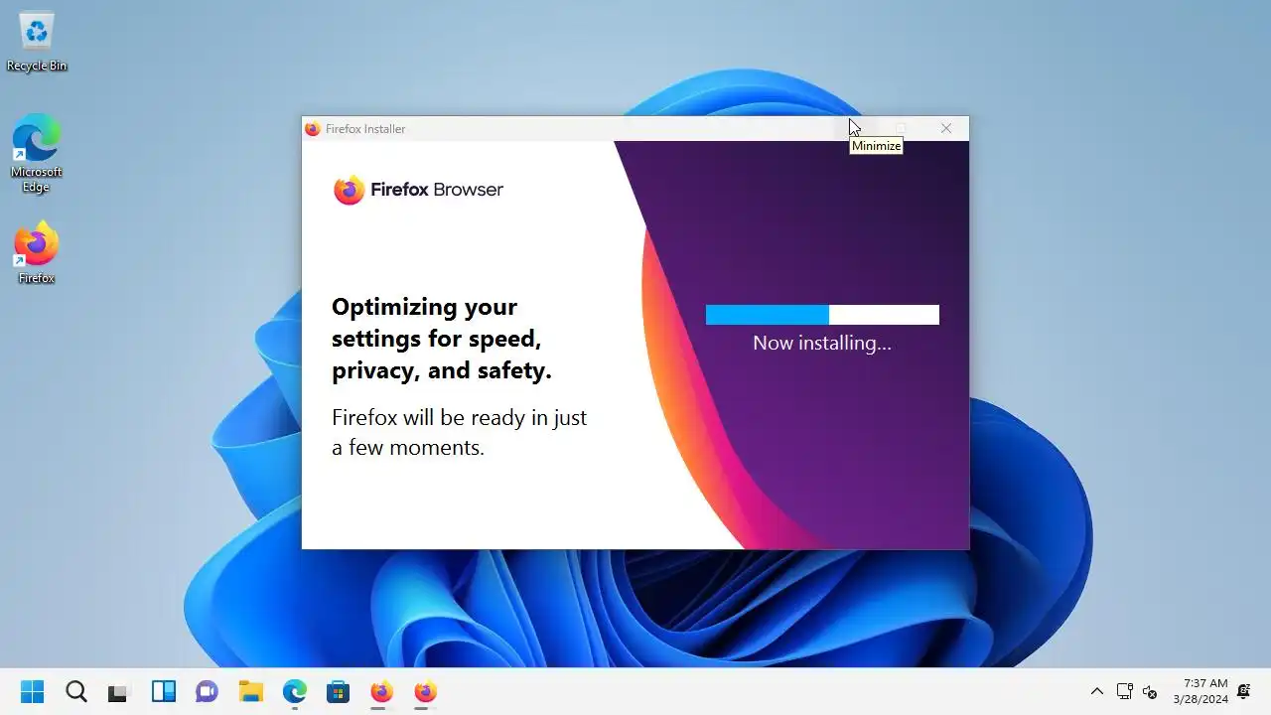This screenshot has height=715, width=1271.
Task: Open taskbar Search
Action: 75,692
